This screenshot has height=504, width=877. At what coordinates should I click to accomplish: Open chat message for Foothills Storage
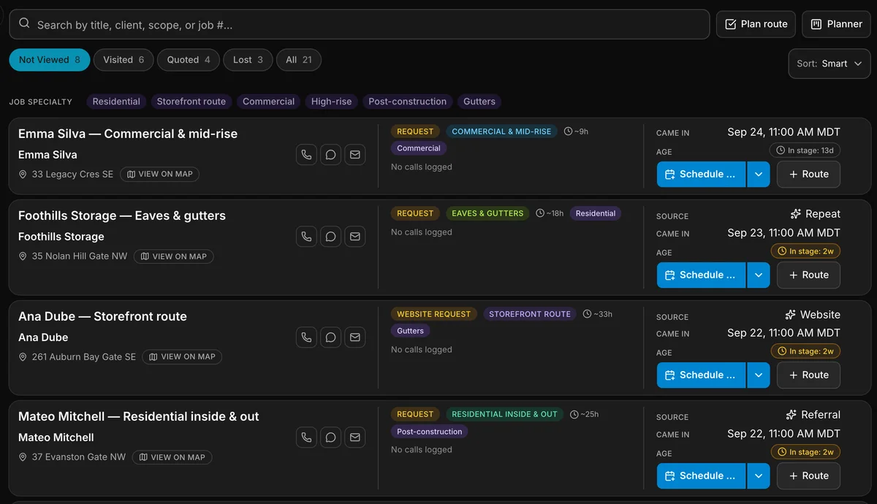[331, 237]
